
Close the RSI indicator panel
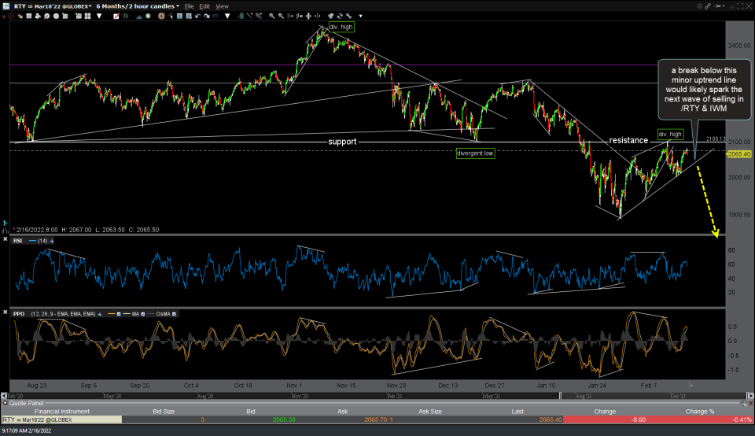coord(6,240)
